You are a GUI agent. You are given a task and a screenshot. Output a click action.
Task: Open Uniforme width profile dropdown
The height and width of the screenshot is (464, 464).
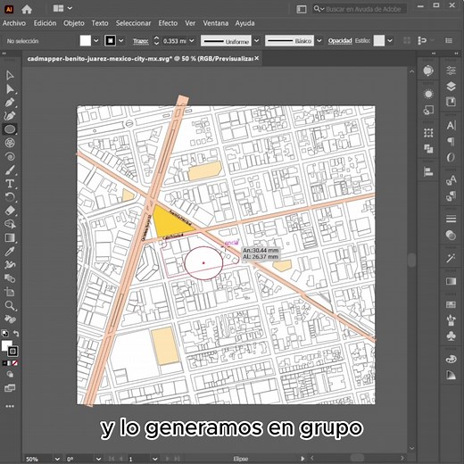(256, 41)
